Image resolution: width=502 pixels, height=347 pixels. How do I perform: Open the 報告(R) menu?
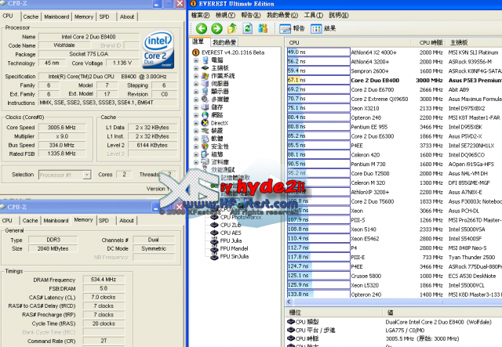251,15
